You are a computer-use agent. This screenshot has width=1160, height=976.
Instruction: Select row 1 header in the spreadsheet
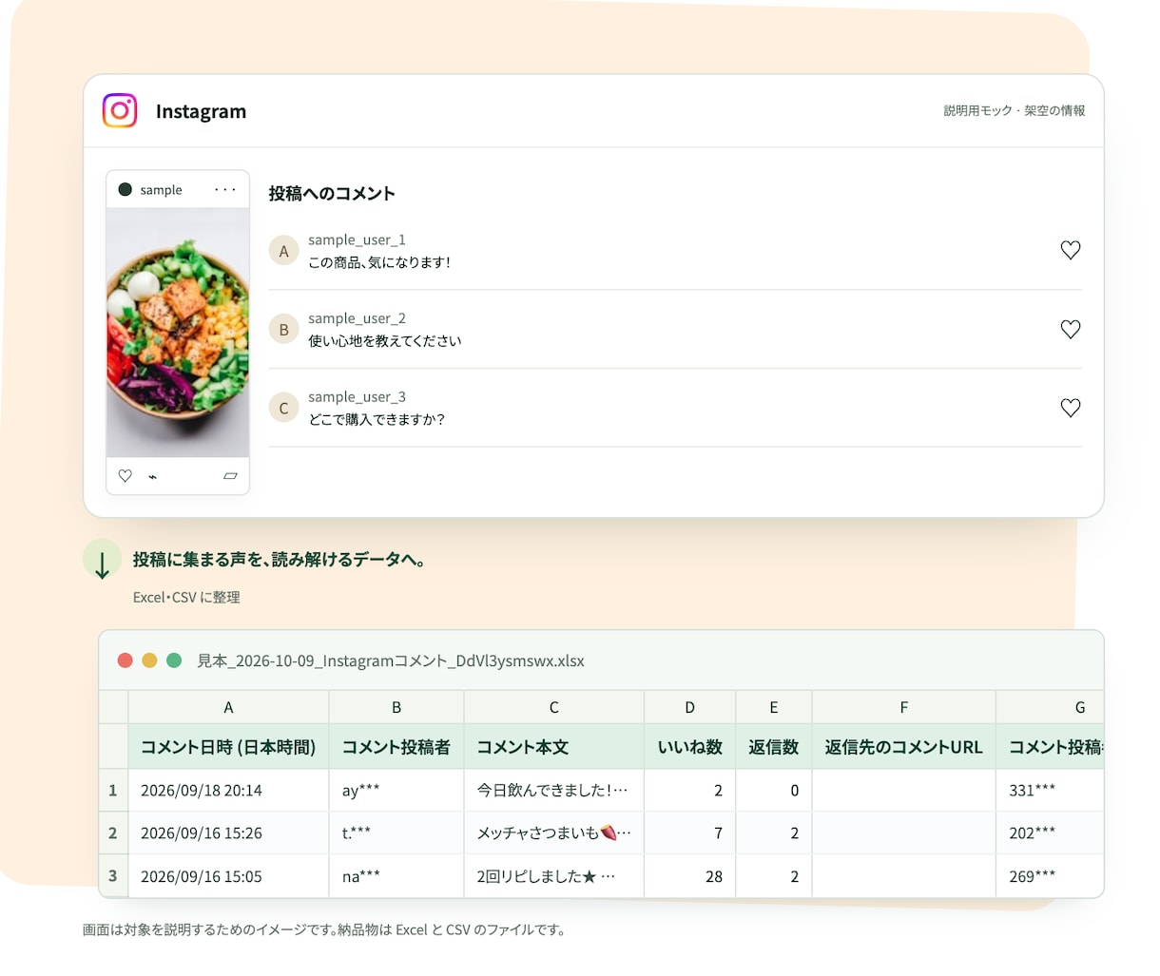[113, 790]
